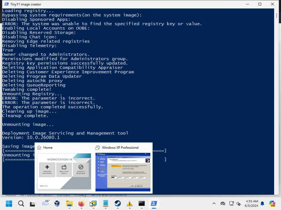Image resolution: width=281 pixels, height=210 pixels.
Task: Open the Windows Start menu
Action: [x=9, y=203]
